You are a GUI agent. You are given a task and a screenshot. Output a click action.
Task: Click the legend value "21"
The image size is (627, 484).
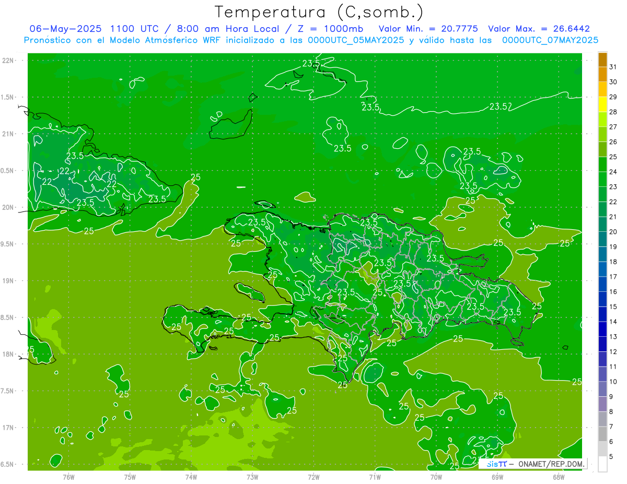point(613,217)
